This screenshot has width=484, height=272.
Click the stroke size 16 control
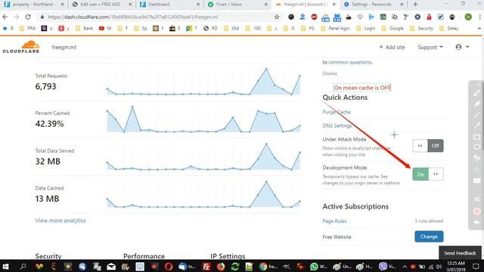click(476, 199)
